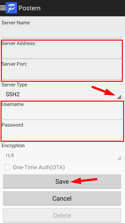The width and height of the screenshot is (125, 223).
Task: Open the Server Type SSH2 dropdown
Action: [x=62, y=94]
